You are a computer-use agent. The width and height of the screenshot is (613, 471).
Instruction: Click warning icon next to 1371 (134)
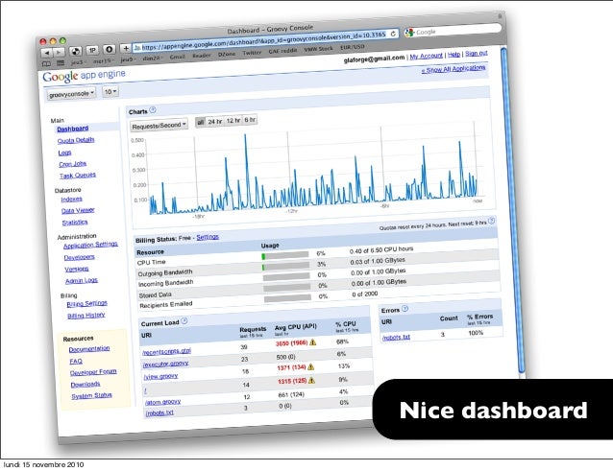[310, 366]
